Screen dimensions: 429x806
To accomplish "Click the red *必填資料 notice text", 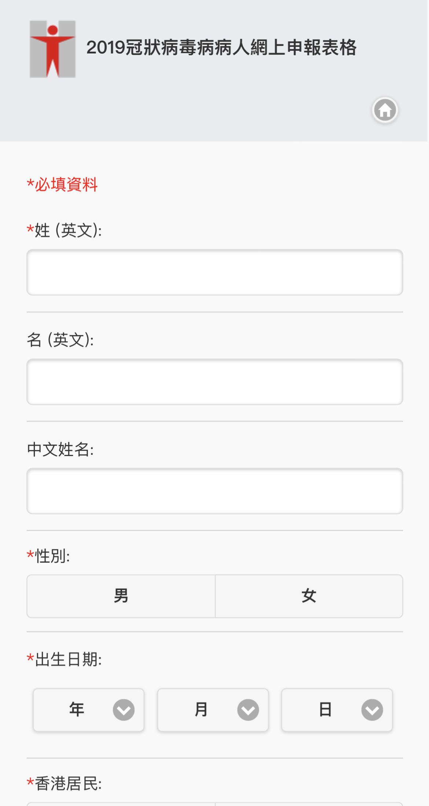I will tap(62, 184).
